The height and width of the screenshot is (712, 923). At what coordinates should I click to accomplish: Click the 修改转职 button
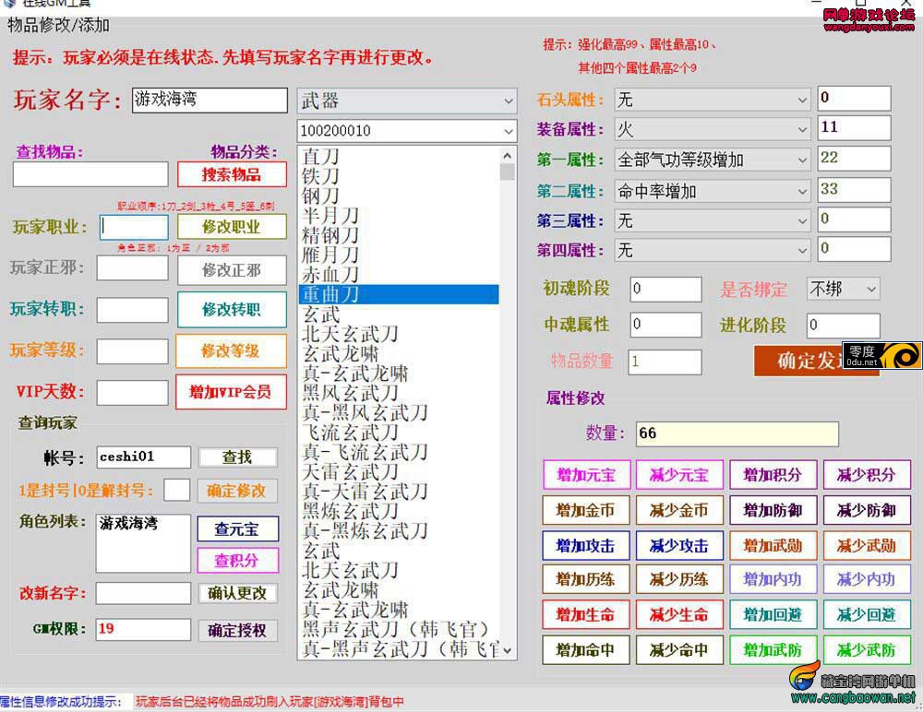[x=232, y=310]
